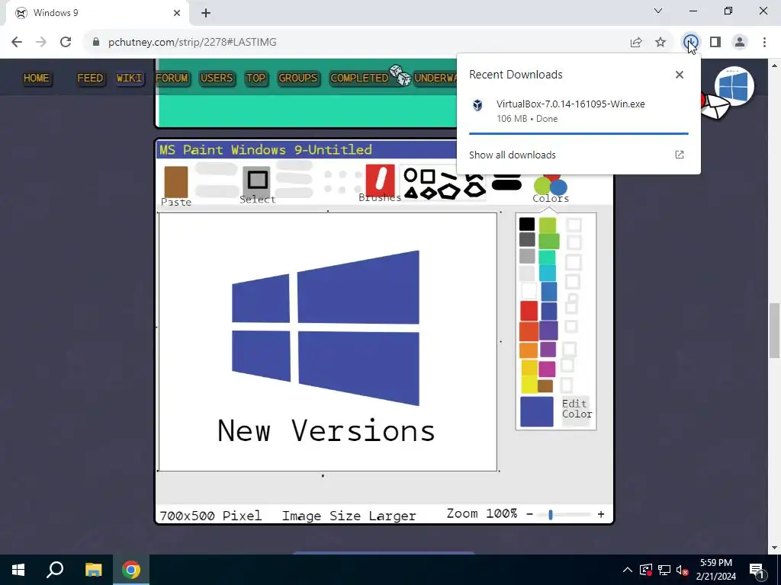The height and width of the screenshot is (585, 781).
Task: Select the Select tool icon
Action: [257, 180]
